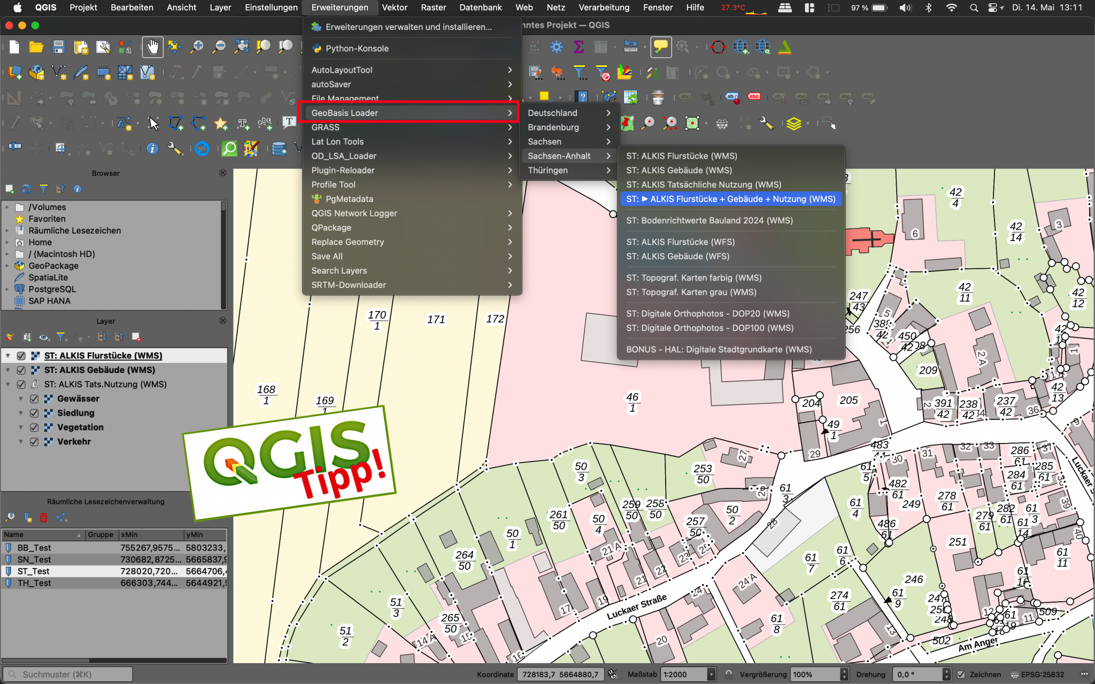Select the Pan Map hand tool
Screen dimensions: 1095x684
point(152,47)
